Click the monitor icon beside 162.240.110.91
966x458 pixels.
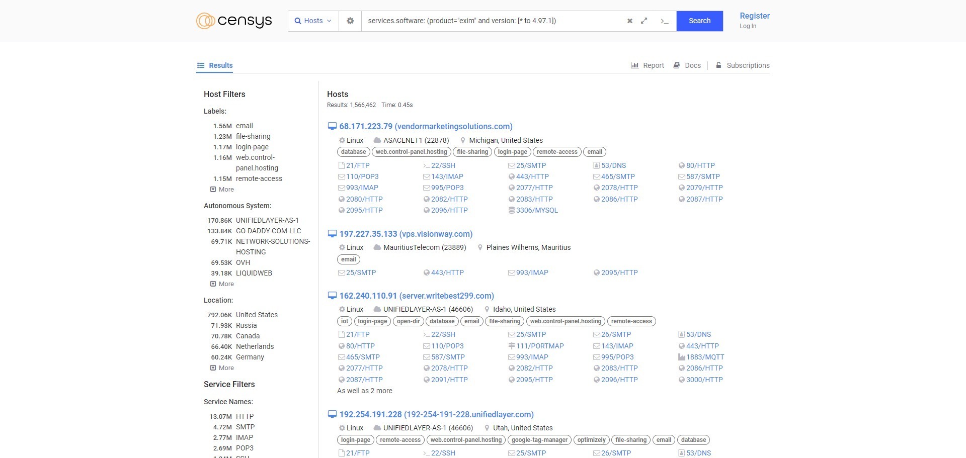[332, 296]
